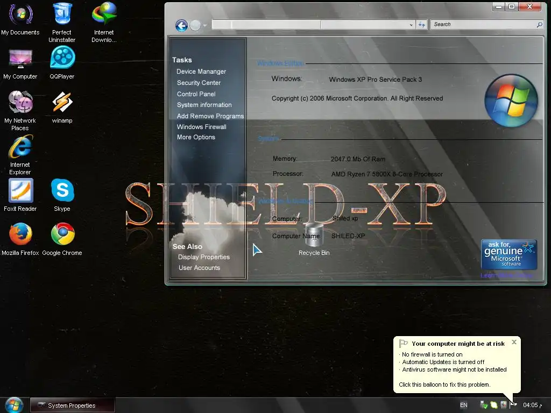Click the EN language indicator
551x413 pixels.
[x=464, y=405]
